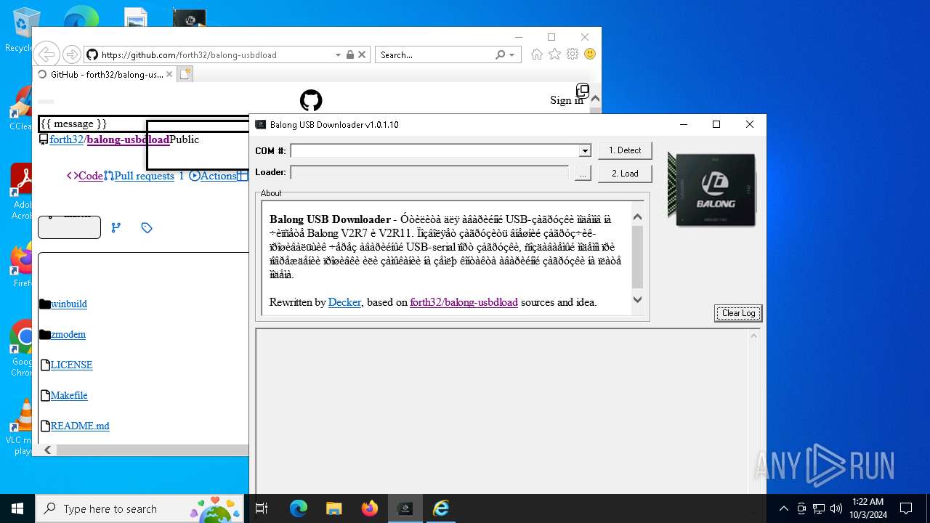Open Task View on the taskbar
930x523 pixels.
262,508
